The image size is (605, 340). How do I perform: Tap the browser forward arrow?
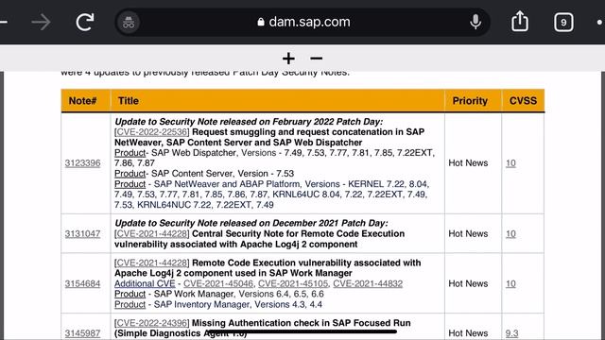(41, 22)
